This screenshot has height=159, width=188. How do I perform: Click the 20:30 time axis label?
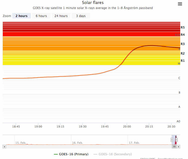pyautogui.click(x=171, y=126)
